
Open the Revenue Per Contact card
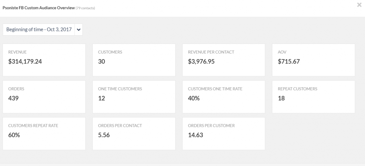pos(223,60)
